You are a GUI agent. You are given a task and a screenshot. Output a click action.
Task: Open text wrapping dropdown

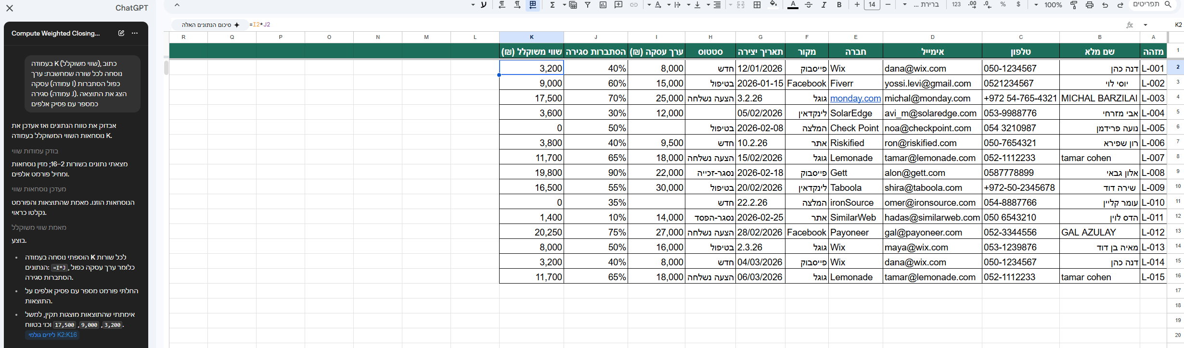coord(673,5)
